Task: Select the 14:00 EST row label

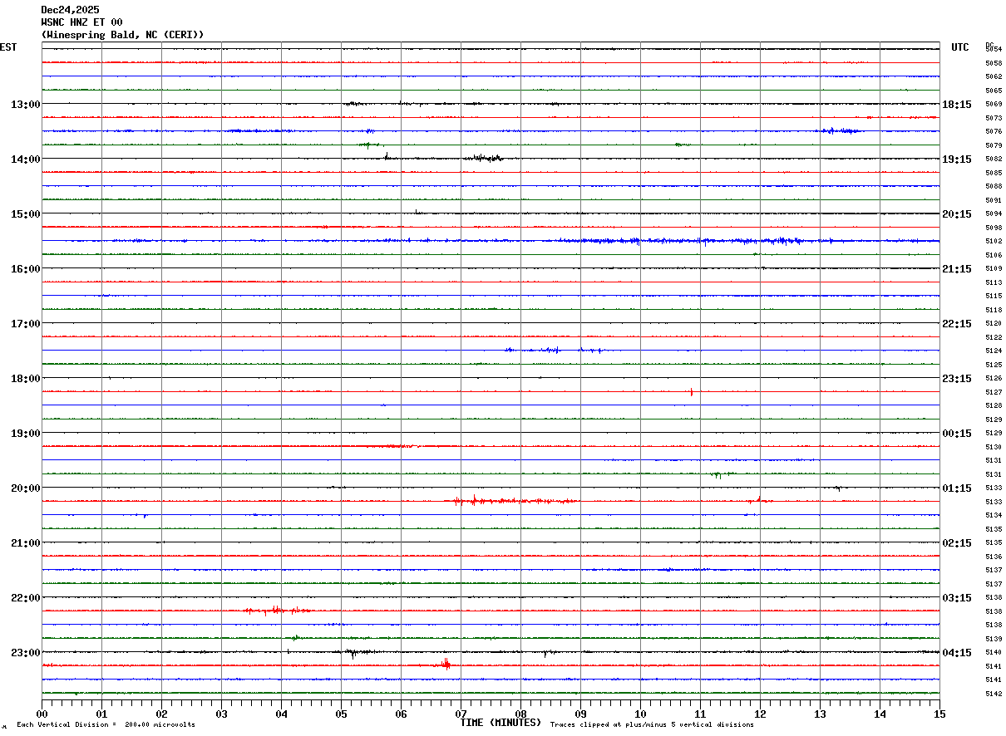Action: tap(26, 159)
